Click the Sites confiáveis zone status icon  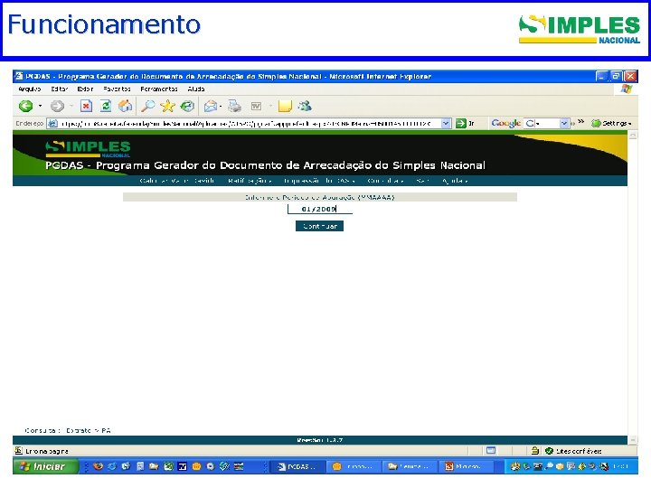click(550, 450)
